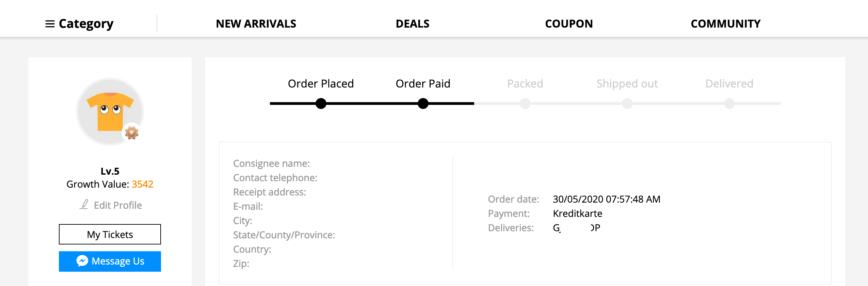Click the orange Growth Value 3542
Viewport: 868px width, 286px height.
[142, 184]
